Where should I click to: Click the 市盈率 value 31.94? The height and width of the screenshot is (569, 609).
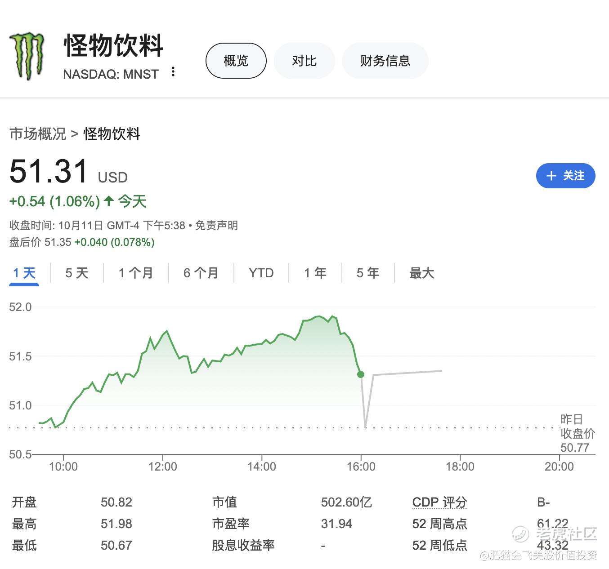point(336,524)
